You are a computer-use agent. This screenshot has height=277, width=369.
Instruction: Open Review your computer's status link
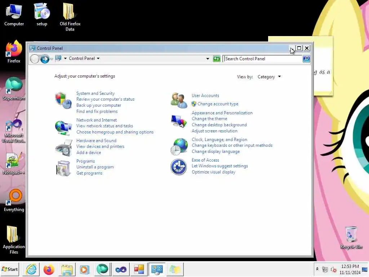point(105,99)
